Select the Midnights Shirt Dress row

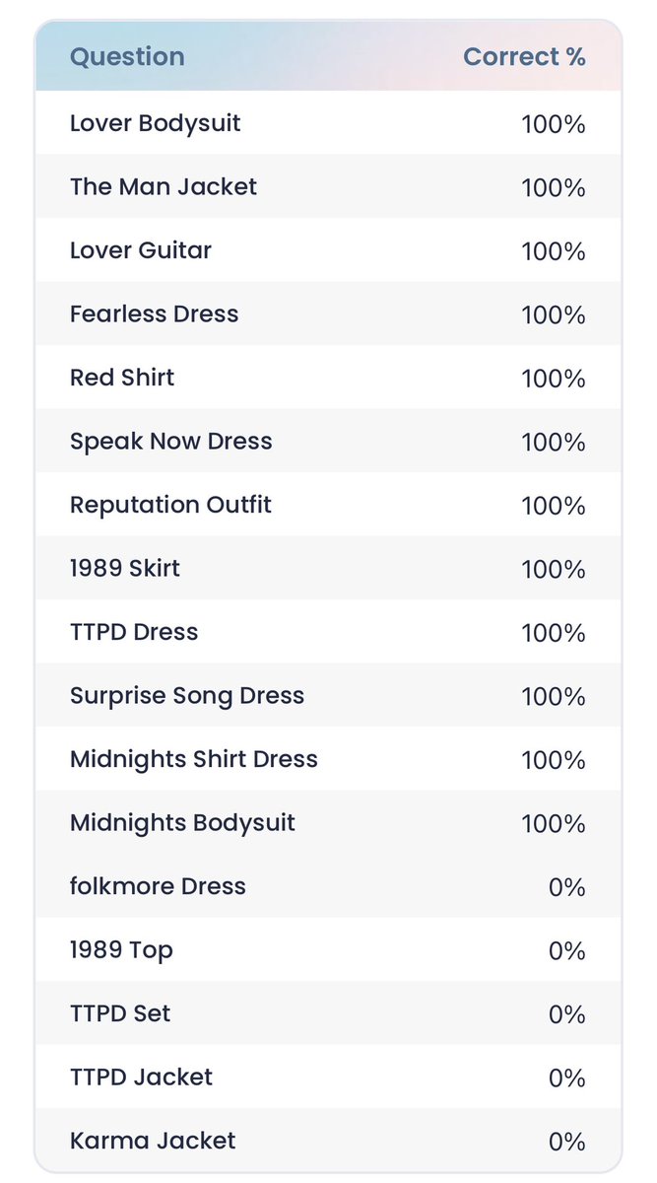tap(328, 759)
